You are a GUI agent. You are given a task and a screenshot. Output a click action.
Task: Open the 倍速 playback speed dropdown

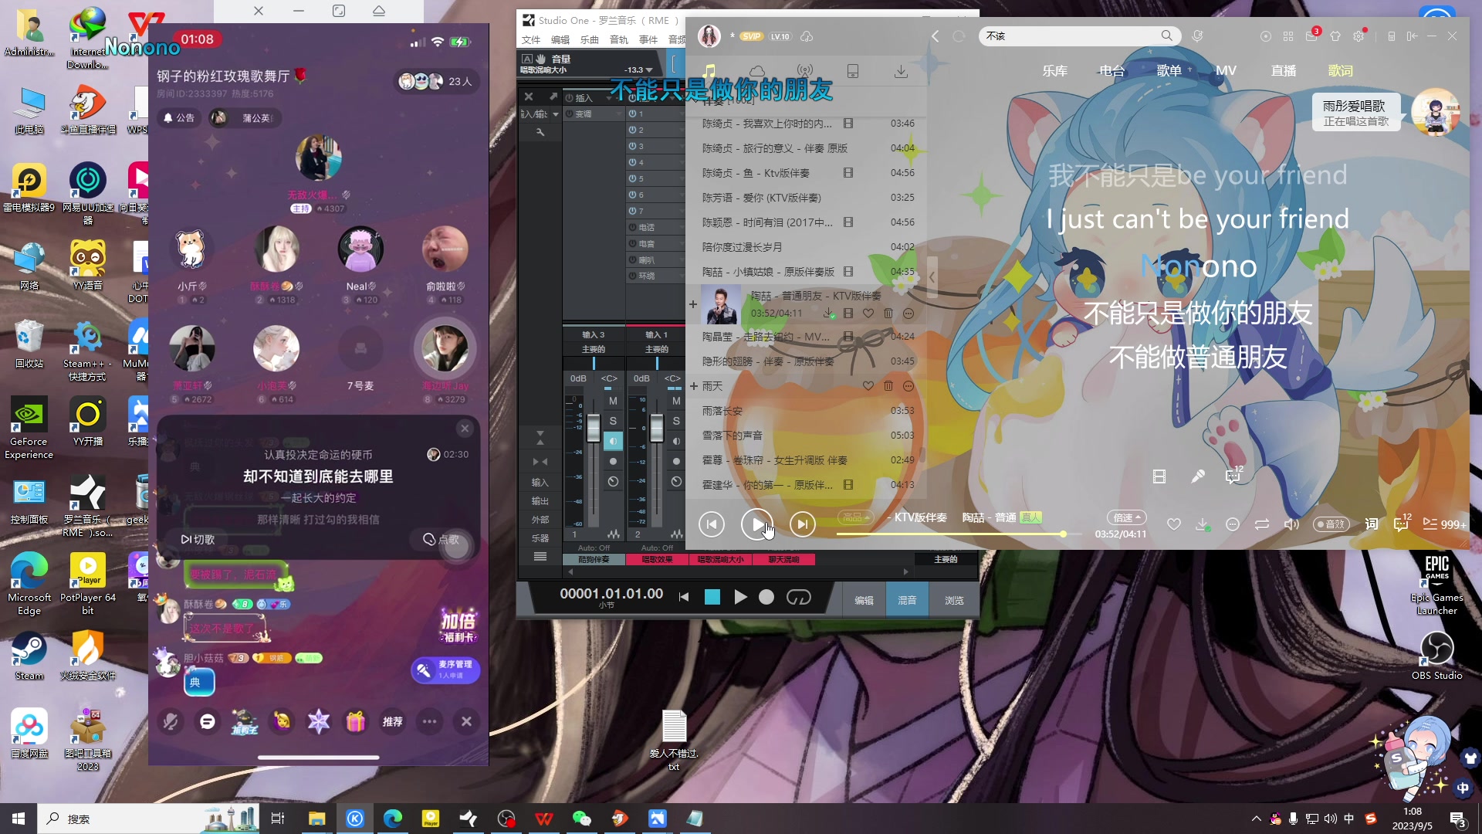pos(1126,517)
